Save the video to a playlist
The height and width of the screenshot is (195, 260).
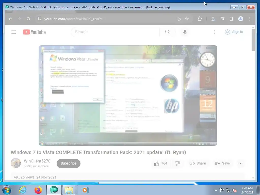click(x=222, y=164)
